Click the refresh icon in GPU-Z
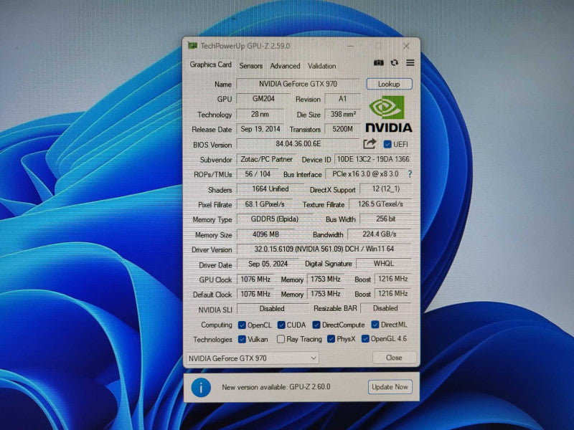 coord(394,63)
